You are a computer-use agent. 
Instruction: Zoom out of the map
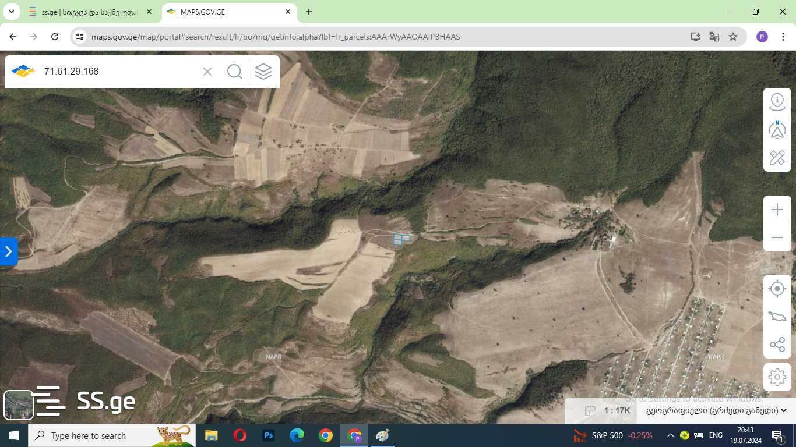coord(777,237)
